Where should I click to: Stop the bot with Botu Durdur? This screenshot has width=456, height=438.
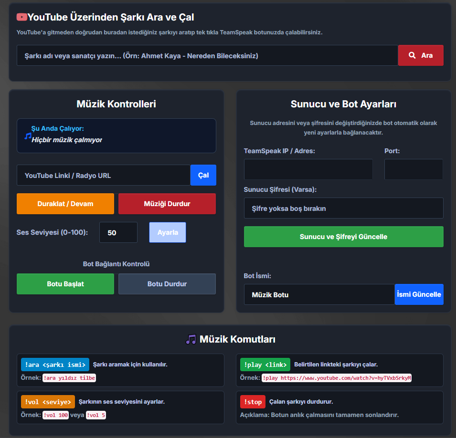(167, 284)
